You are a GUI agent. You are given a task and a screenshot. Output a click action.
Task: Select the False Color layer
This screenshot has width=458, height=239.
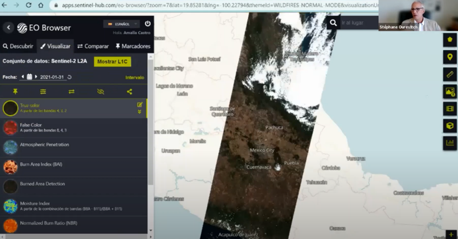[31, 125]
